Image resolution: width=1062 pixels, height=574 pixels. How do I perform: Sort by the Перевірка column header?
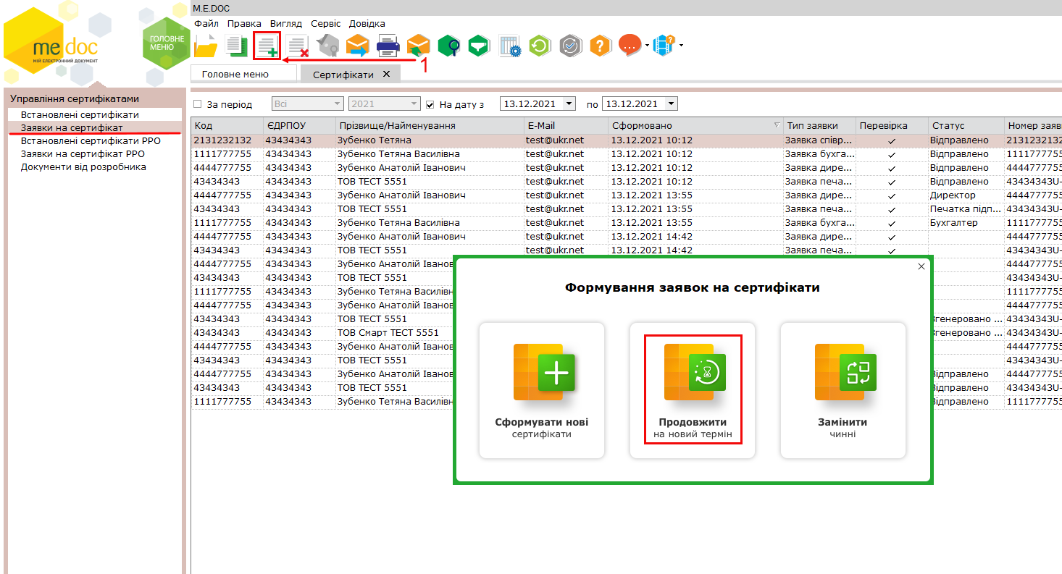(x=892, y=125)
